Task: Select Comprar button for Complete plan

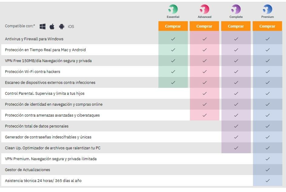Action: 236,26
